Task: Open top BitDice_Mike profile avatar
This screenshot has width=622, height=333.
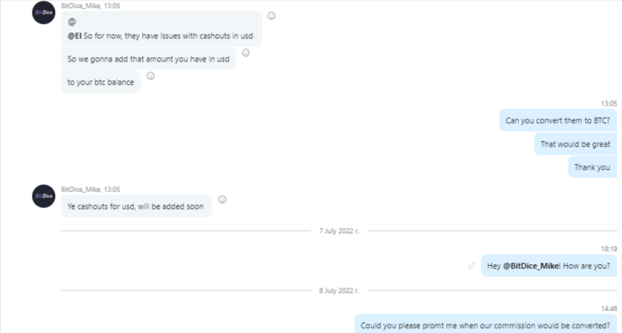Action: (x=43, y=12)
